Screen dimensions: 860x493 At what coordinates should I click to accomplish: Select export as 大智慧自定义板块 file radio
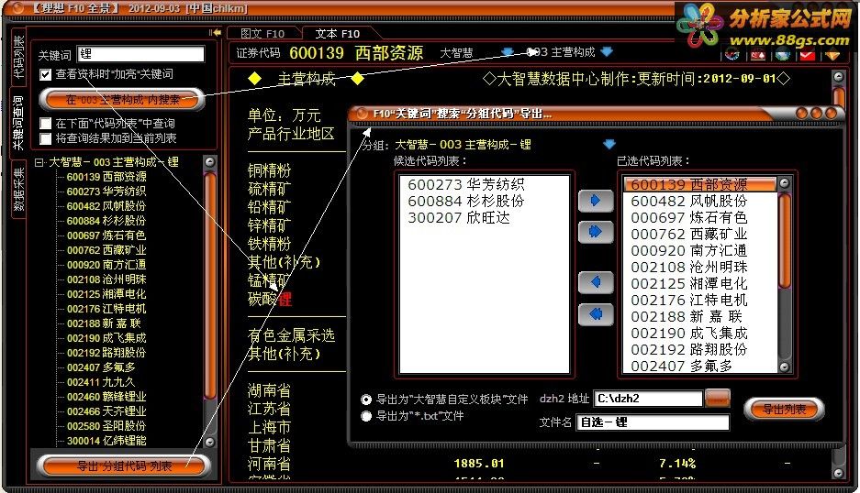tap(366, 400)
